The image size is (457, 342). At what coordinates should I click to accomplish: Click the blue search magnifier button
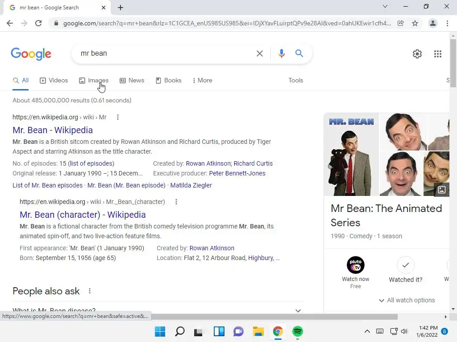coord(299,53)
